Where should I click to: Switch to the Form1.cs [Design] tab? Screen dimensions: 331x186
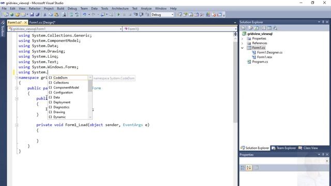click(42, 22)
